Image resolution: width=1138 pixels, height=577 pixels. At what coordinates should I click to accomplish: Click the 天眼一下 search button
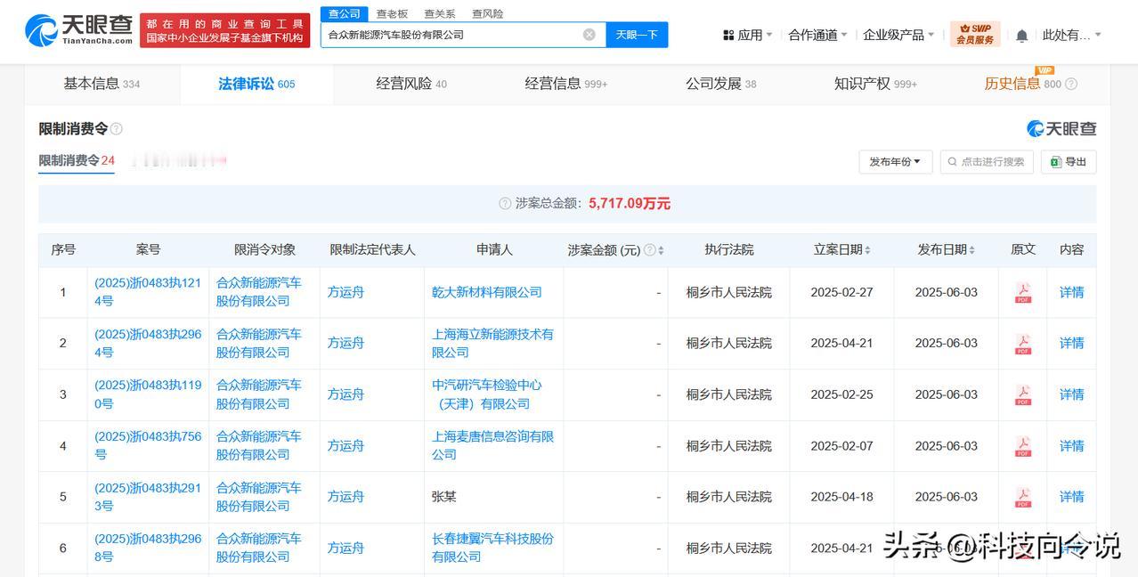coord(637,35)
